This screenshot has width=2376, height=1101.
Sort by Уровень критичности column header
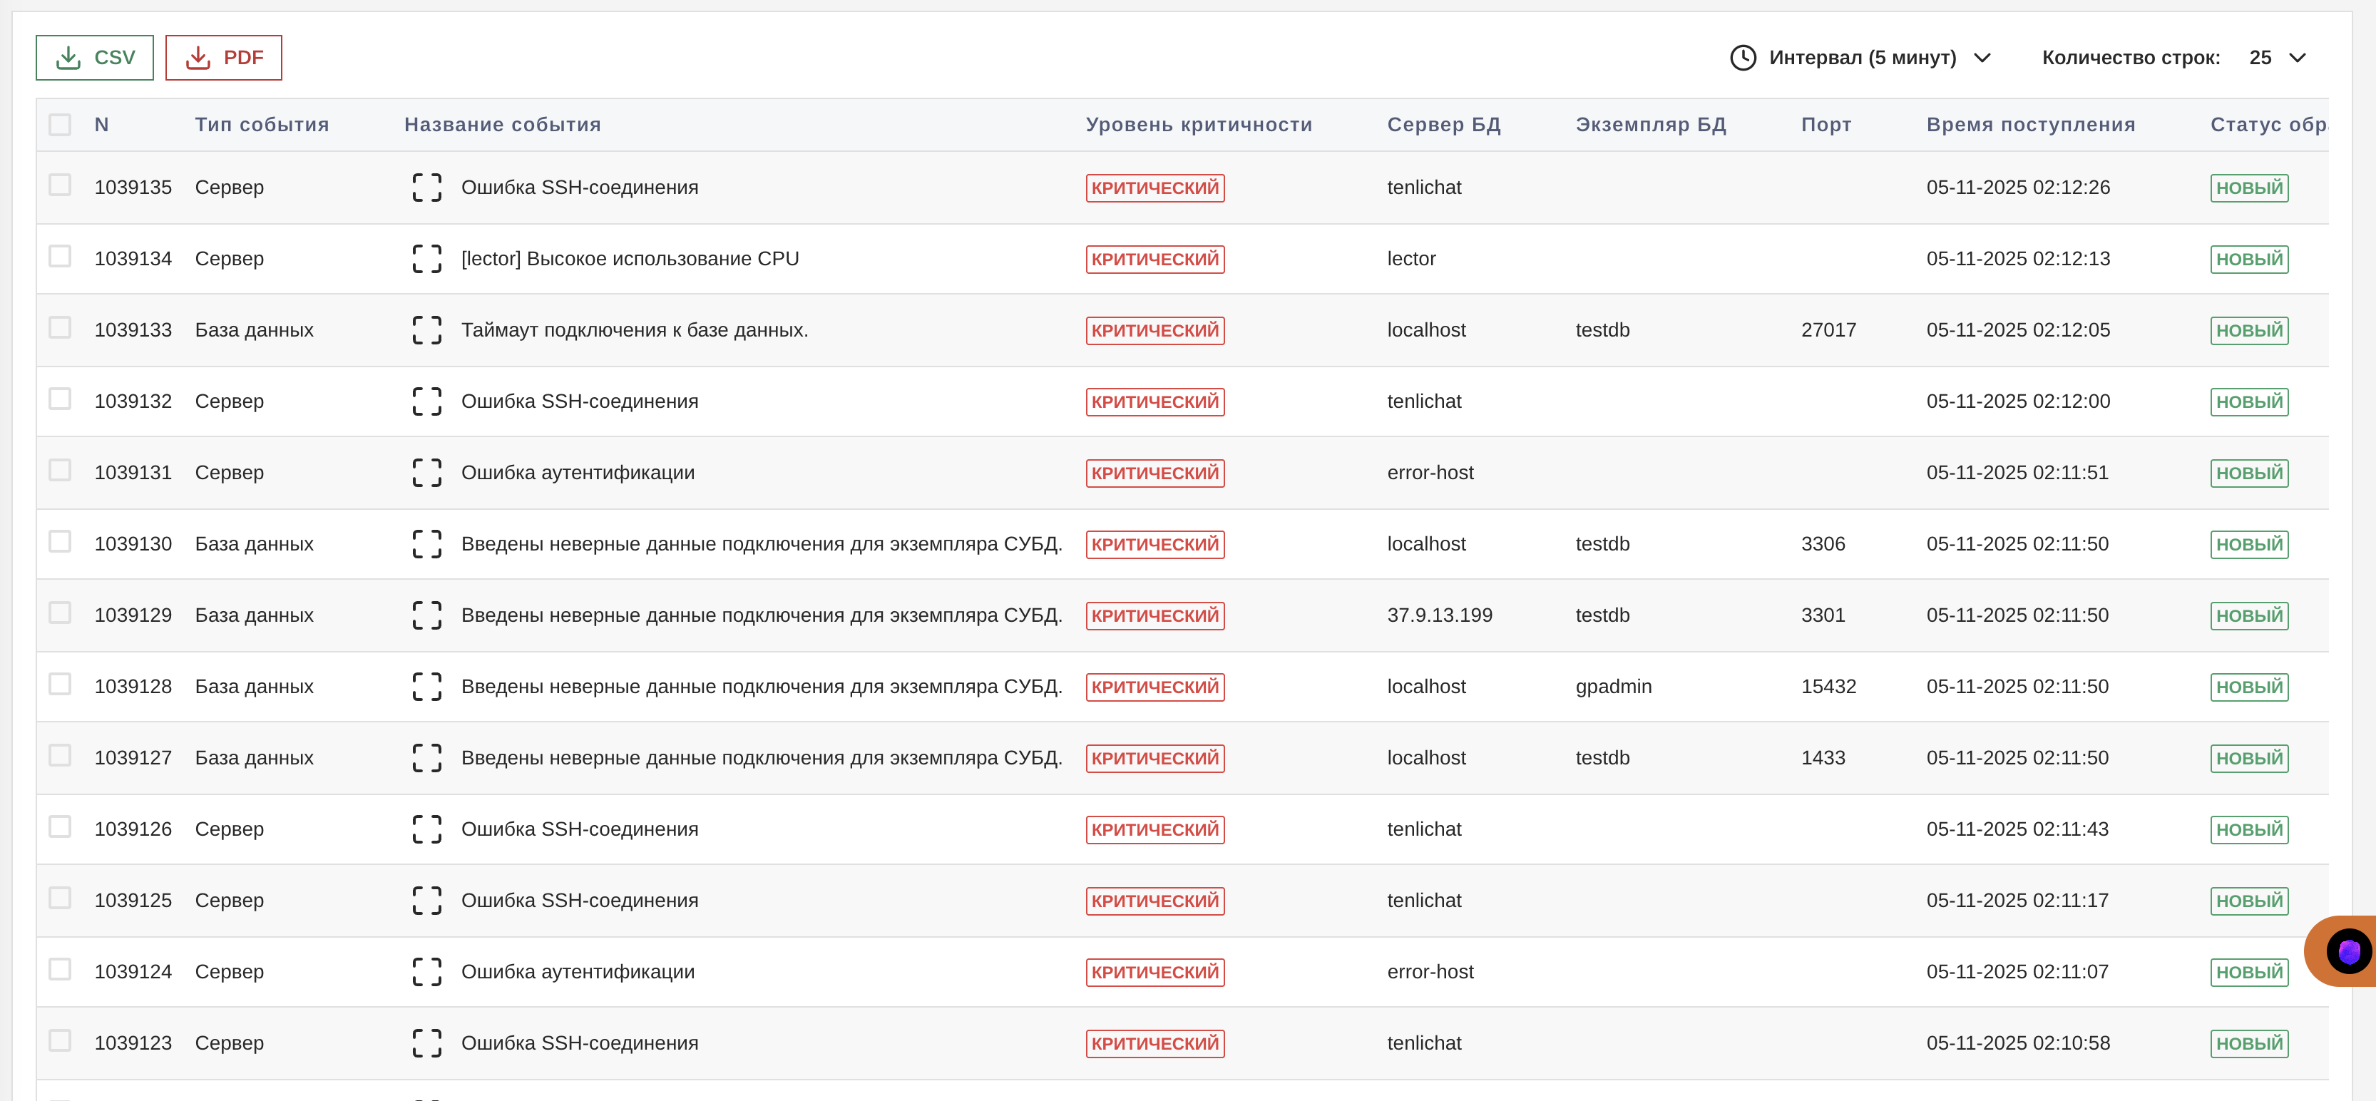(x=1198, y=125)
